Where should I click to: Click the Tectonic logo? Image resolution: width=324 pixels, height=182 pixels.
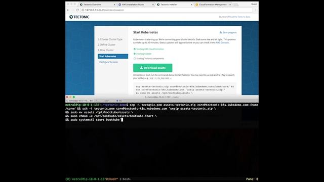79,17
